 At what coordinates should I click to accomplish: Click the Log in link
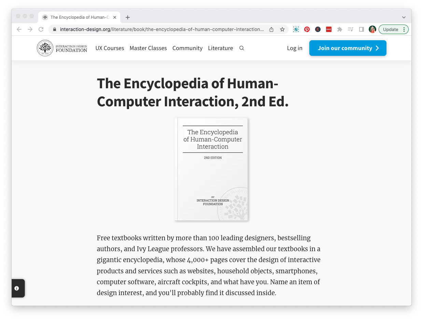[295, 48]
